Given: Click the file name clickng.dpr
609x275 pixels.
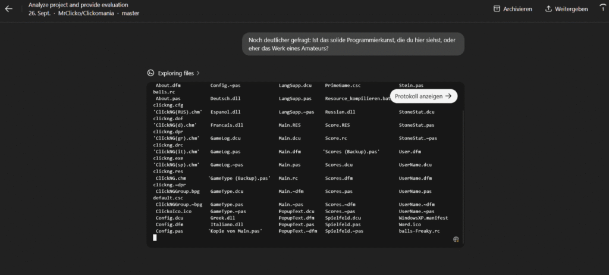Looking at the screenshot, I should coord(168,132).
